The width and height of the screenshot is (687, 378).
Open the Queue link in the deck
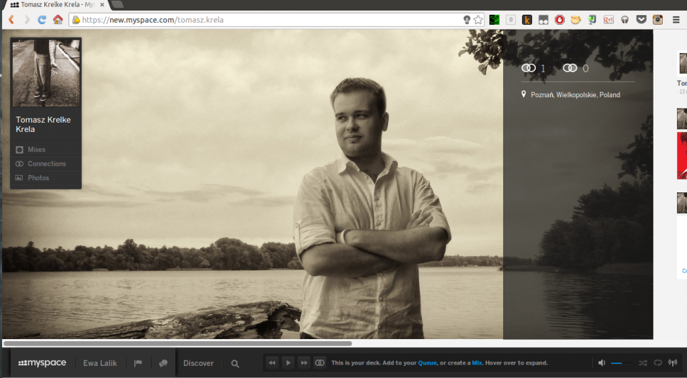click(x=427, y=363)
